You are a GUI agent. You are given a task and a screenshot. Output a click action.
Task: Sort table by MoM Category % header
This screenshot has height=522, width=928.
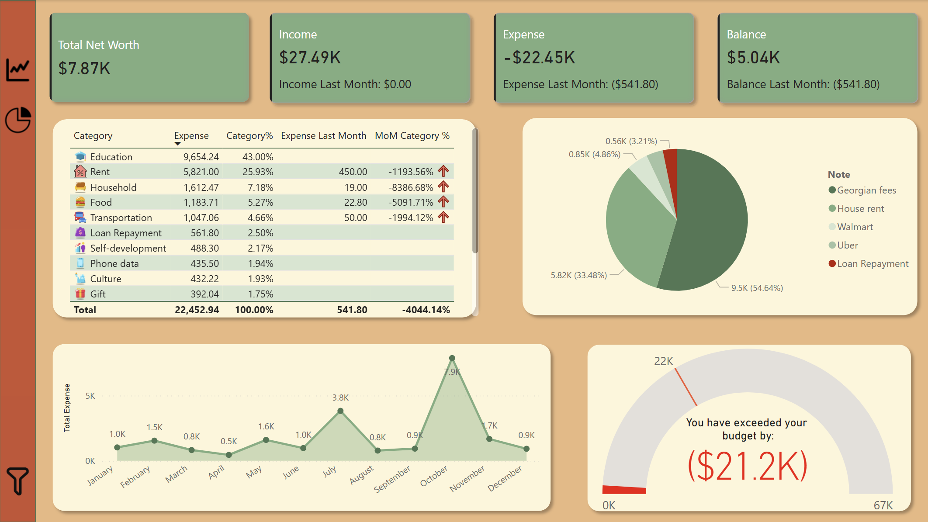[412, 136]
